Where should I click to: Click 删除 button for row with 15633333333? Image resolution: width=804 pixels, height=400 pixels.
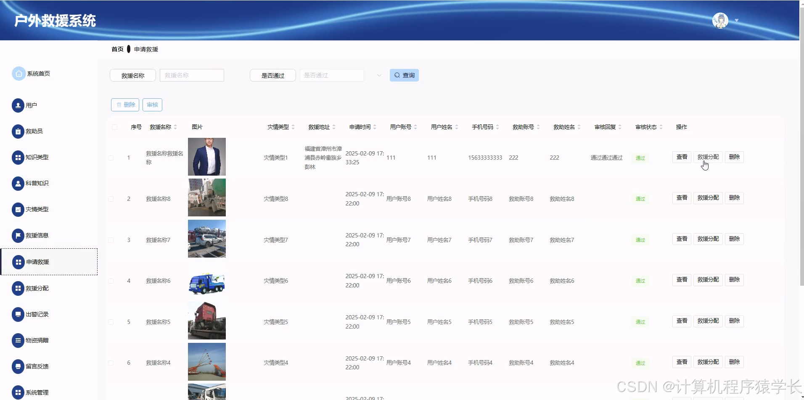(734, 157)
